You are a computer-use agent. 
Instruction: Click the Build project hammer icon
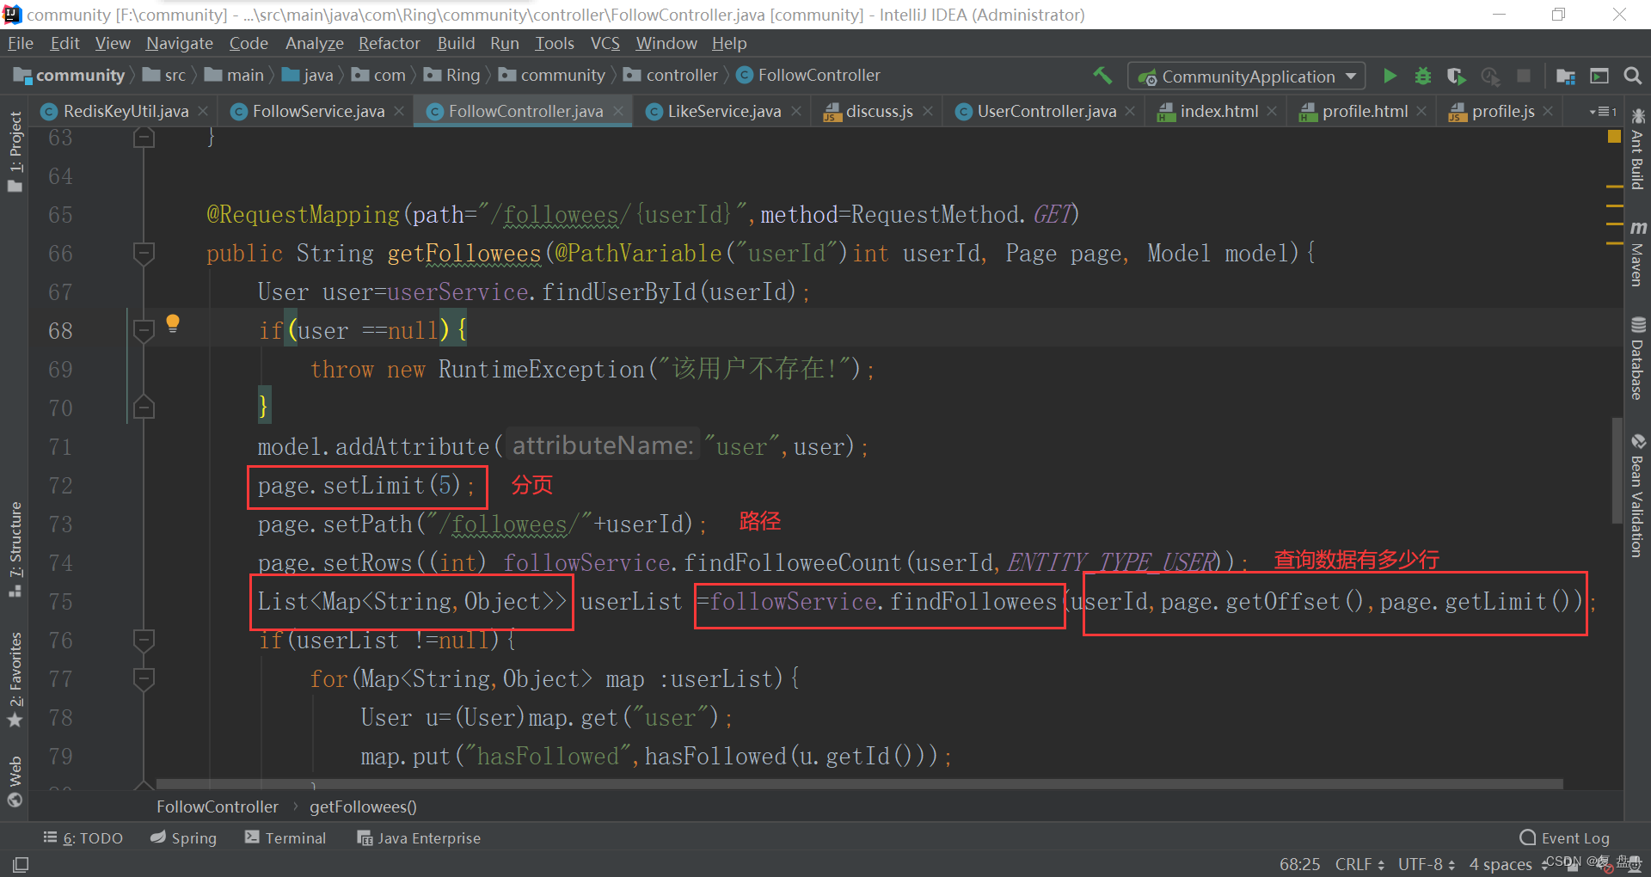(1102, 76)
